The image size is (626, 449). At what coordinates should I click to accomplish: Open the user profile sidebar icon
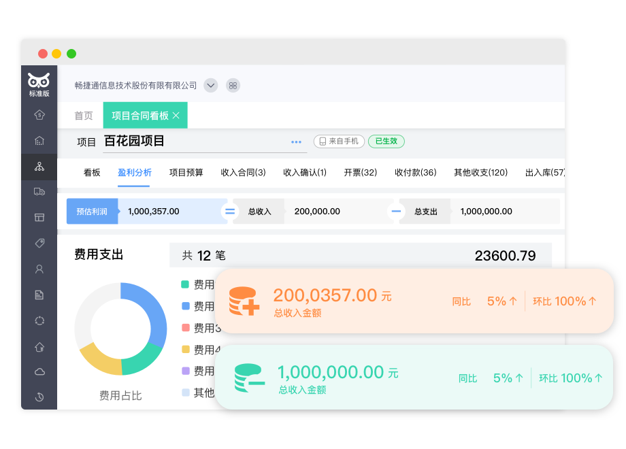click(39, 269)
